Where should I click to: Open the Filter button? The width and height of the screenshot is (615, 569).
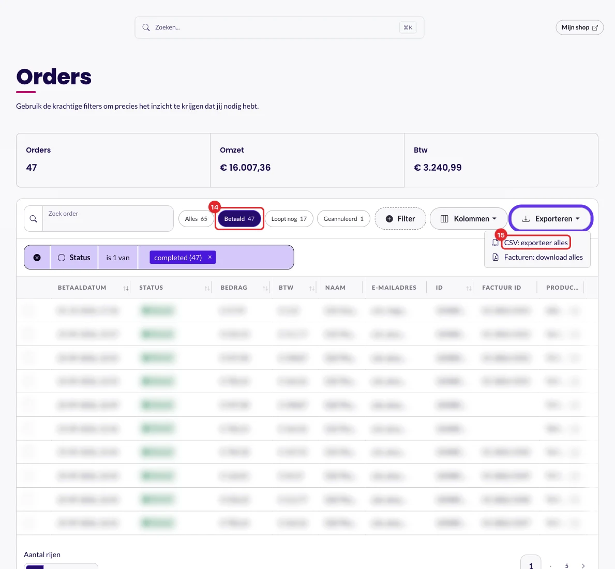tap(400, 219)
